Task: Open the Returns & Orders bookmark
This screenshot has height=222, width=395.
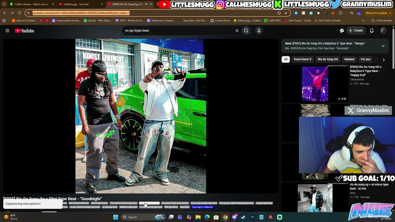Action: 24,21
